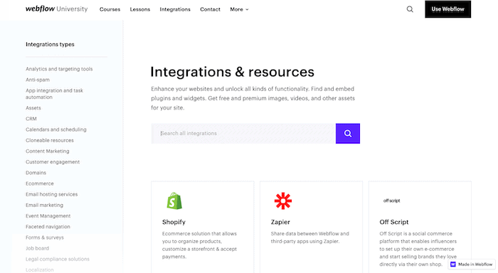Focus the Search all integrations field
This screenshot has width=498, height=273.
[243, 134]
